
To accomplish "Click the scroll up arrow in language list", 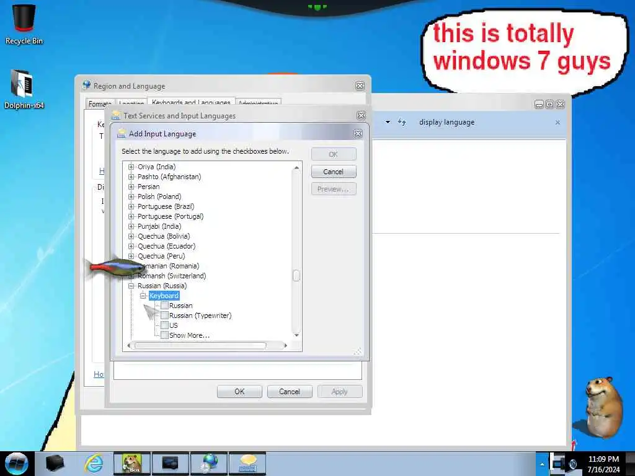I will (296, 167).
